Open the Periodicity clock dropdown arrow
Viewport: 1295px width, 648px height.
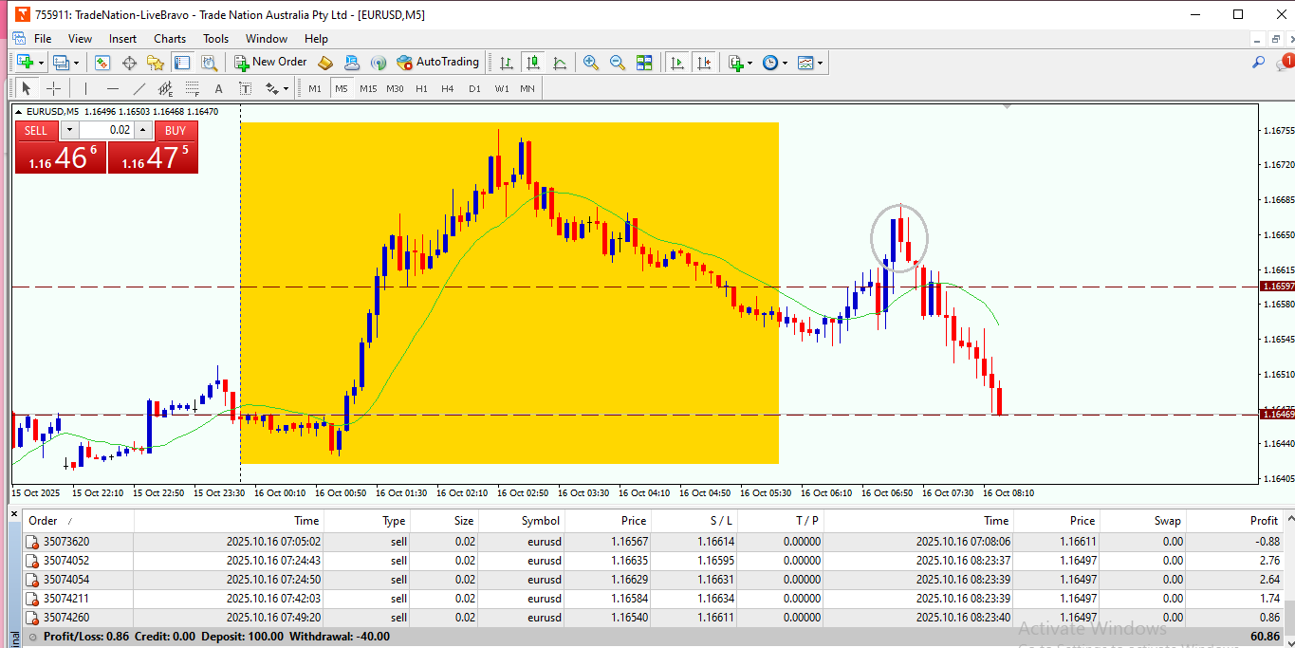(x=785, y=63)
